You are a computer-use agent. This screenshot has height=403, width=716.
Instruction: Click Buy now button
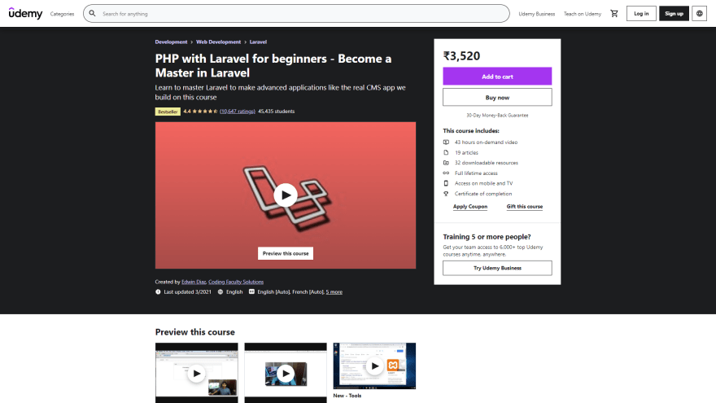[x=497, y=98]
